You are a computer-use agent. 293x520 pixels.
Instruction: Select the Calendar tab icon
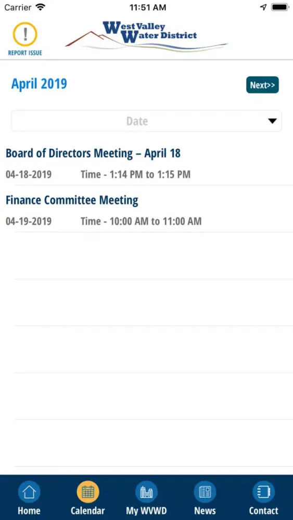tap(88, 492)
